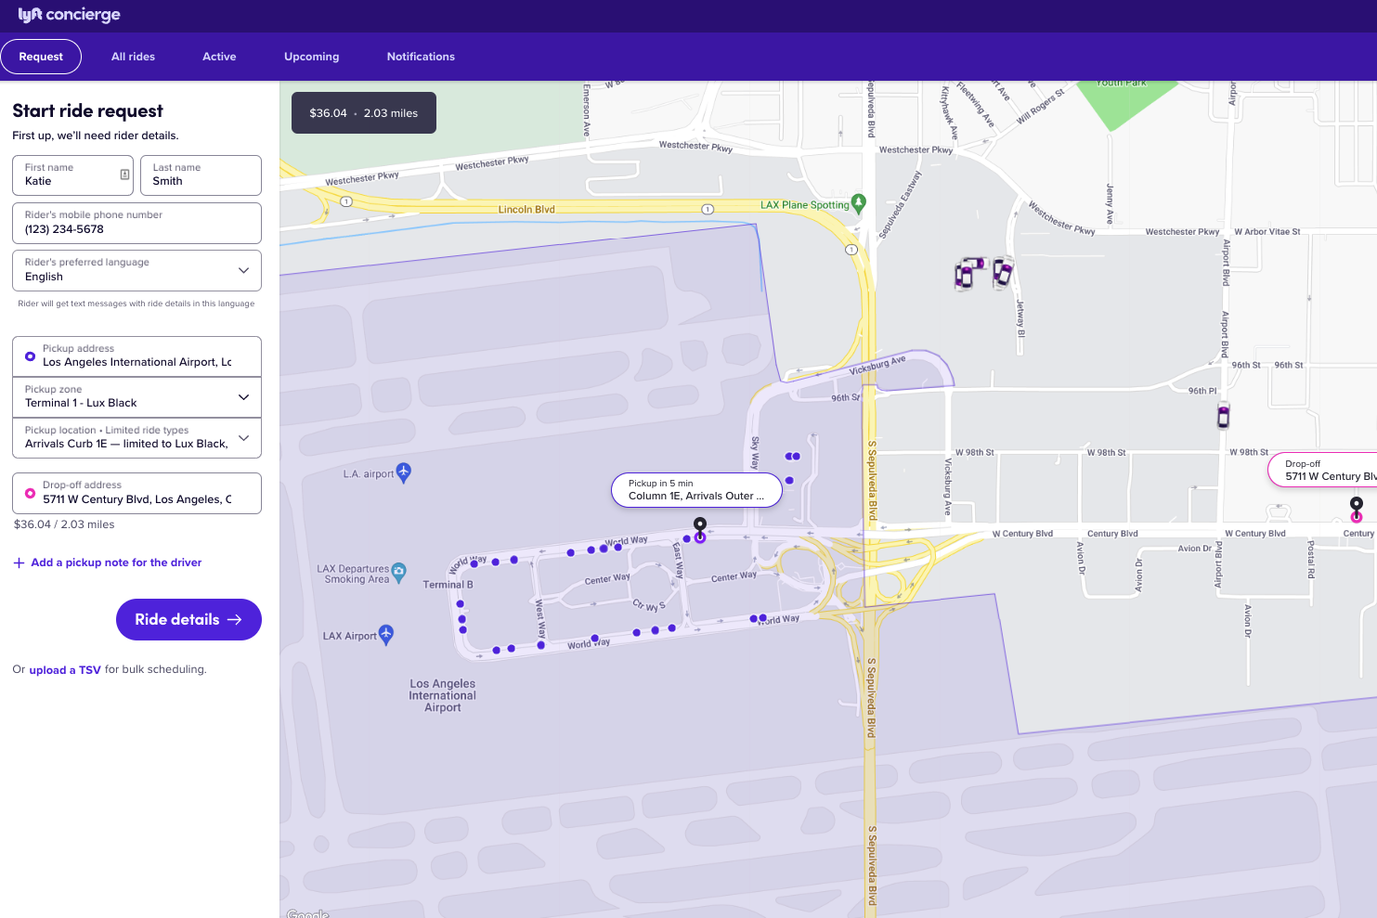This screenshot has height=918, width=1377.
Task: Click the right car of the parked pair
Action: coord(1003,273)
